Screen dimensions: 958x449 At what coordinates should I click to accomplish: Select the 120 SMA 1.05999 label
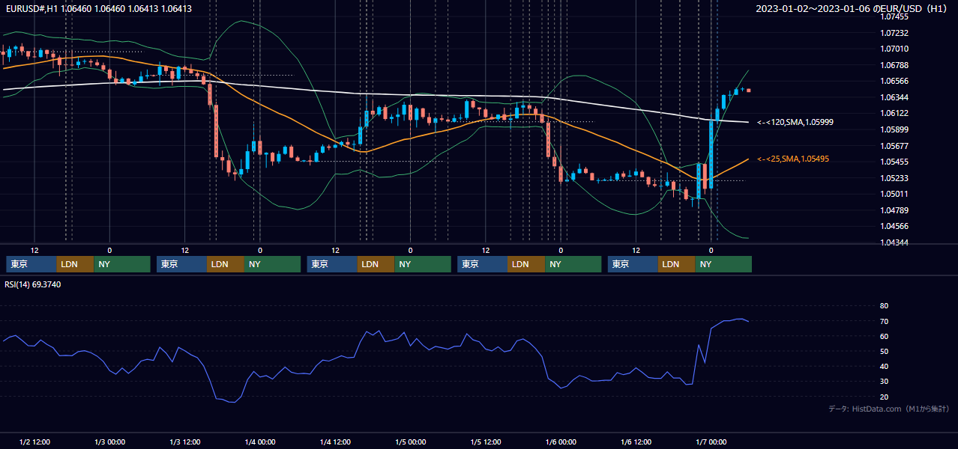[795, 122]
